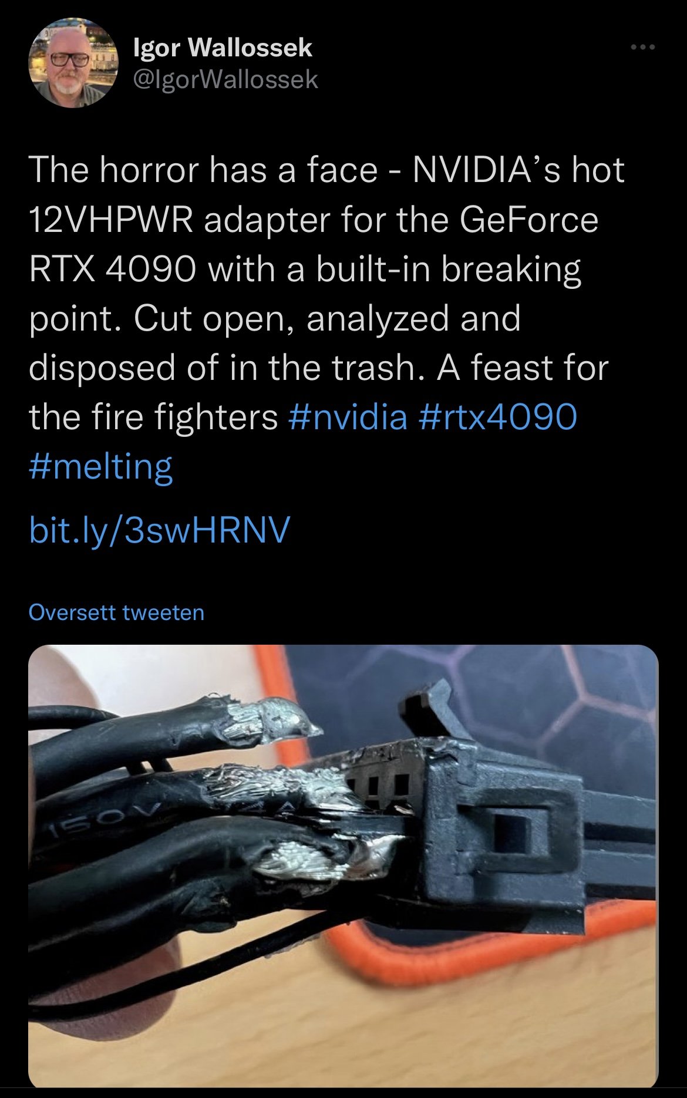
Task: Open the Igor Wallossek display name
Action: (x=223, y=48)
